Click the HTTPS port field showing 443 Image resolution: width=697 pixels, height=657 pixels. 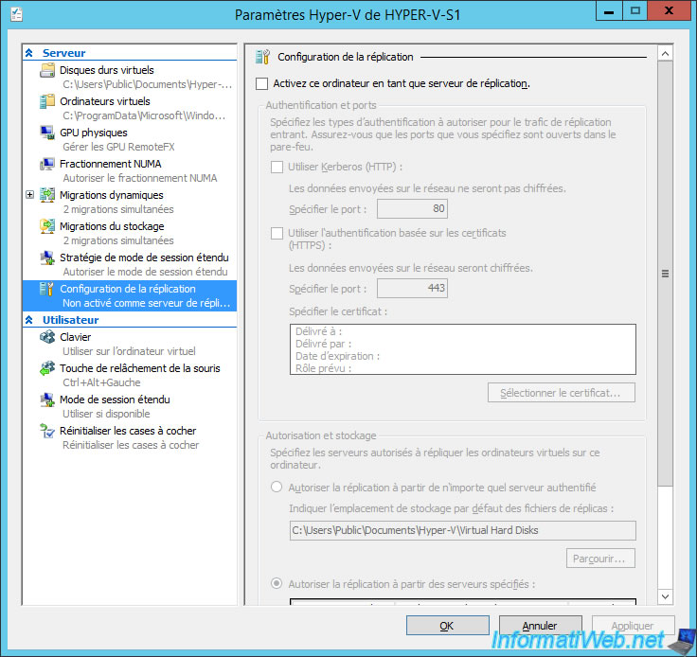tap(412, 289)
